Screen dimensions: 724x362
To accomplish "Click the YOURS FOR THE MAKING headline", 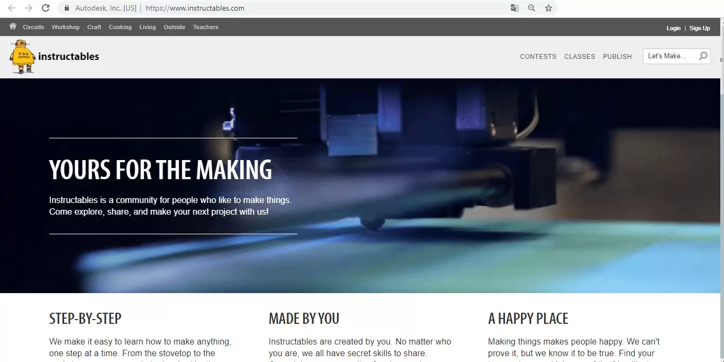I will [161, 170].
